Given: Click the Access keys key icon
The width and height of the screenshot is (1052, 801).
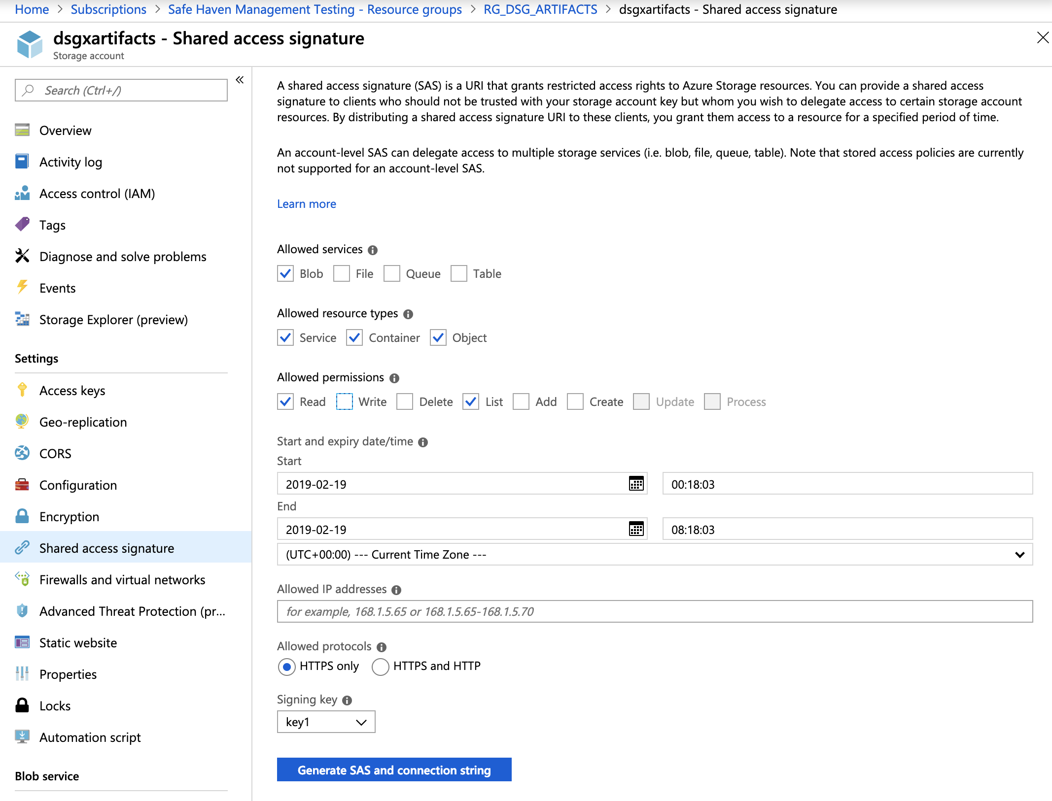Looking at the screenshot, I should click(22, 390).
